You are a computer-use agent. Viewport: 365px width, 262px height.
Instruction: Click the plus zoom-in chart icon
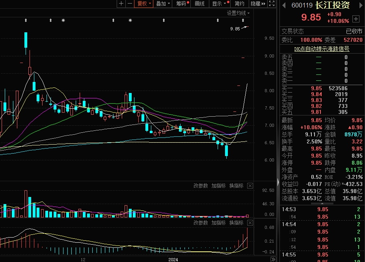click(x=121, y=4)
